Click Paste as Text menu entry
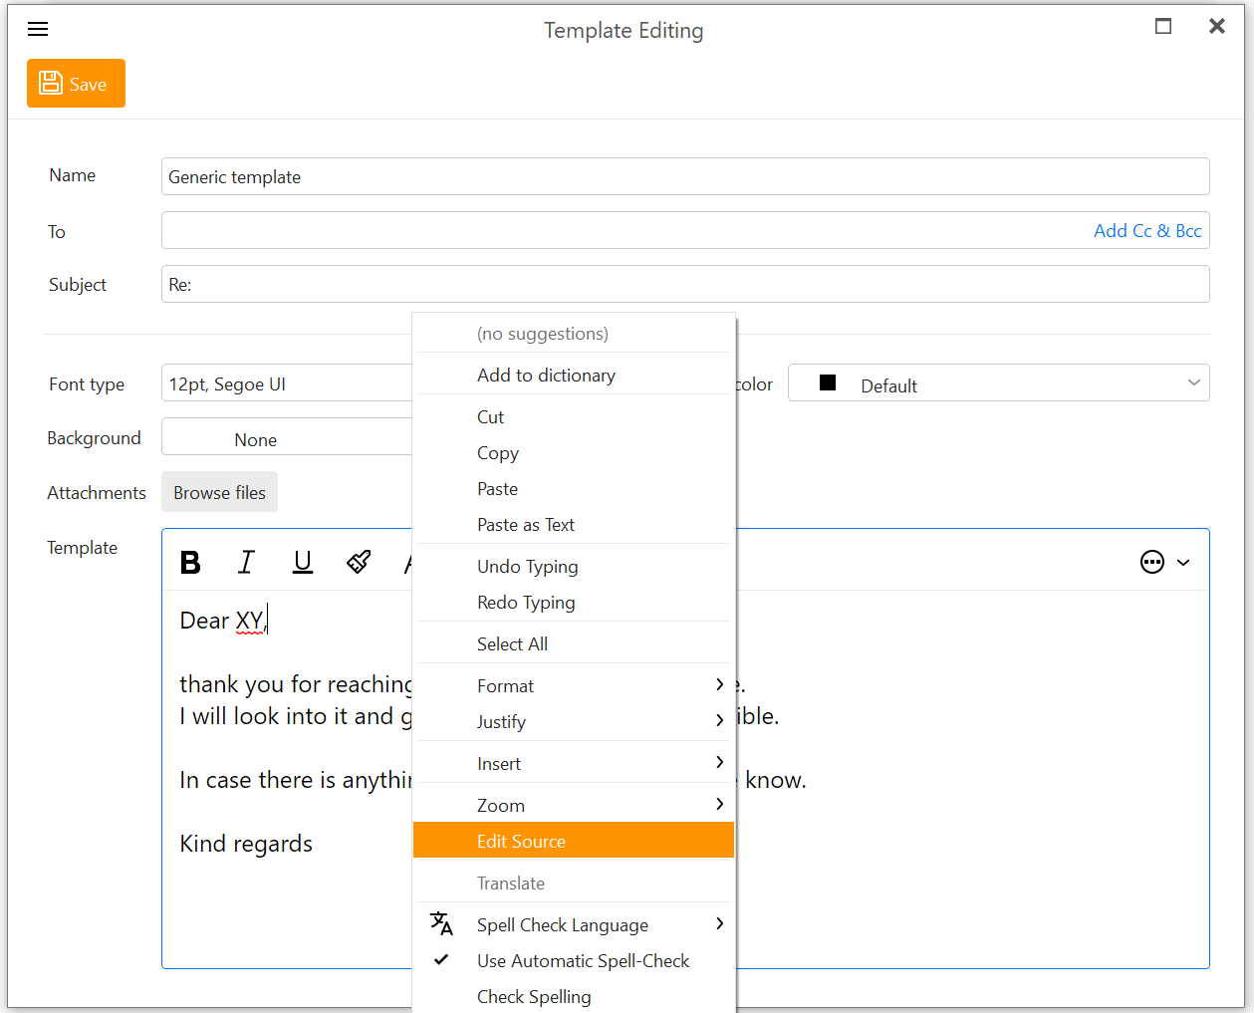The image size is (1254, 1013). coord(526,525)
